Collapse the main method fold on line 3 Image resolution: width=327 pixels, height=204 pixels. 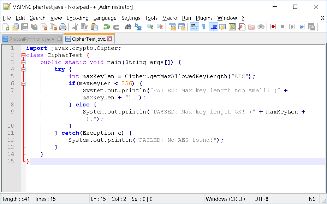[x=23, y=63]
